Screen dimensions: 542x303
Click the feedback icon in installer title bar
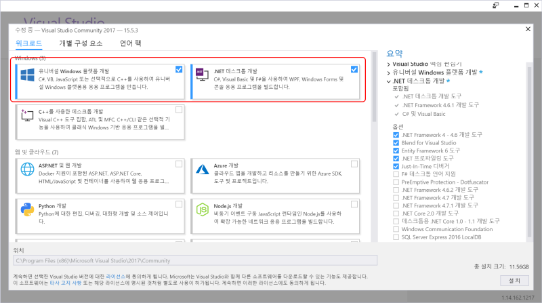tap(496, 5)
